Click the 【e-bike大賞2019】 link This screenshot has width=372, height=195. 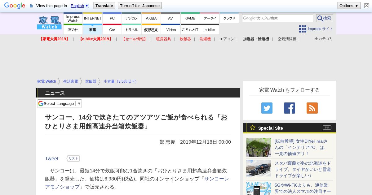coord(95,39)
